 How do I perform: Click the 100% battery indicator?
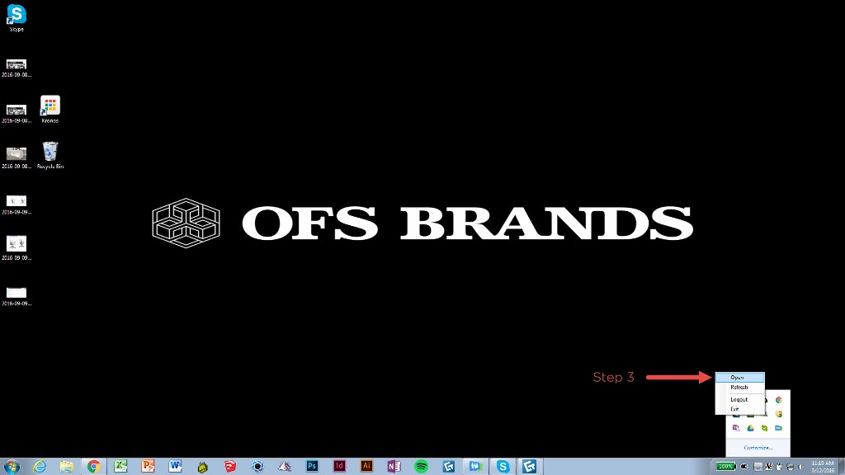click(726, 467)
